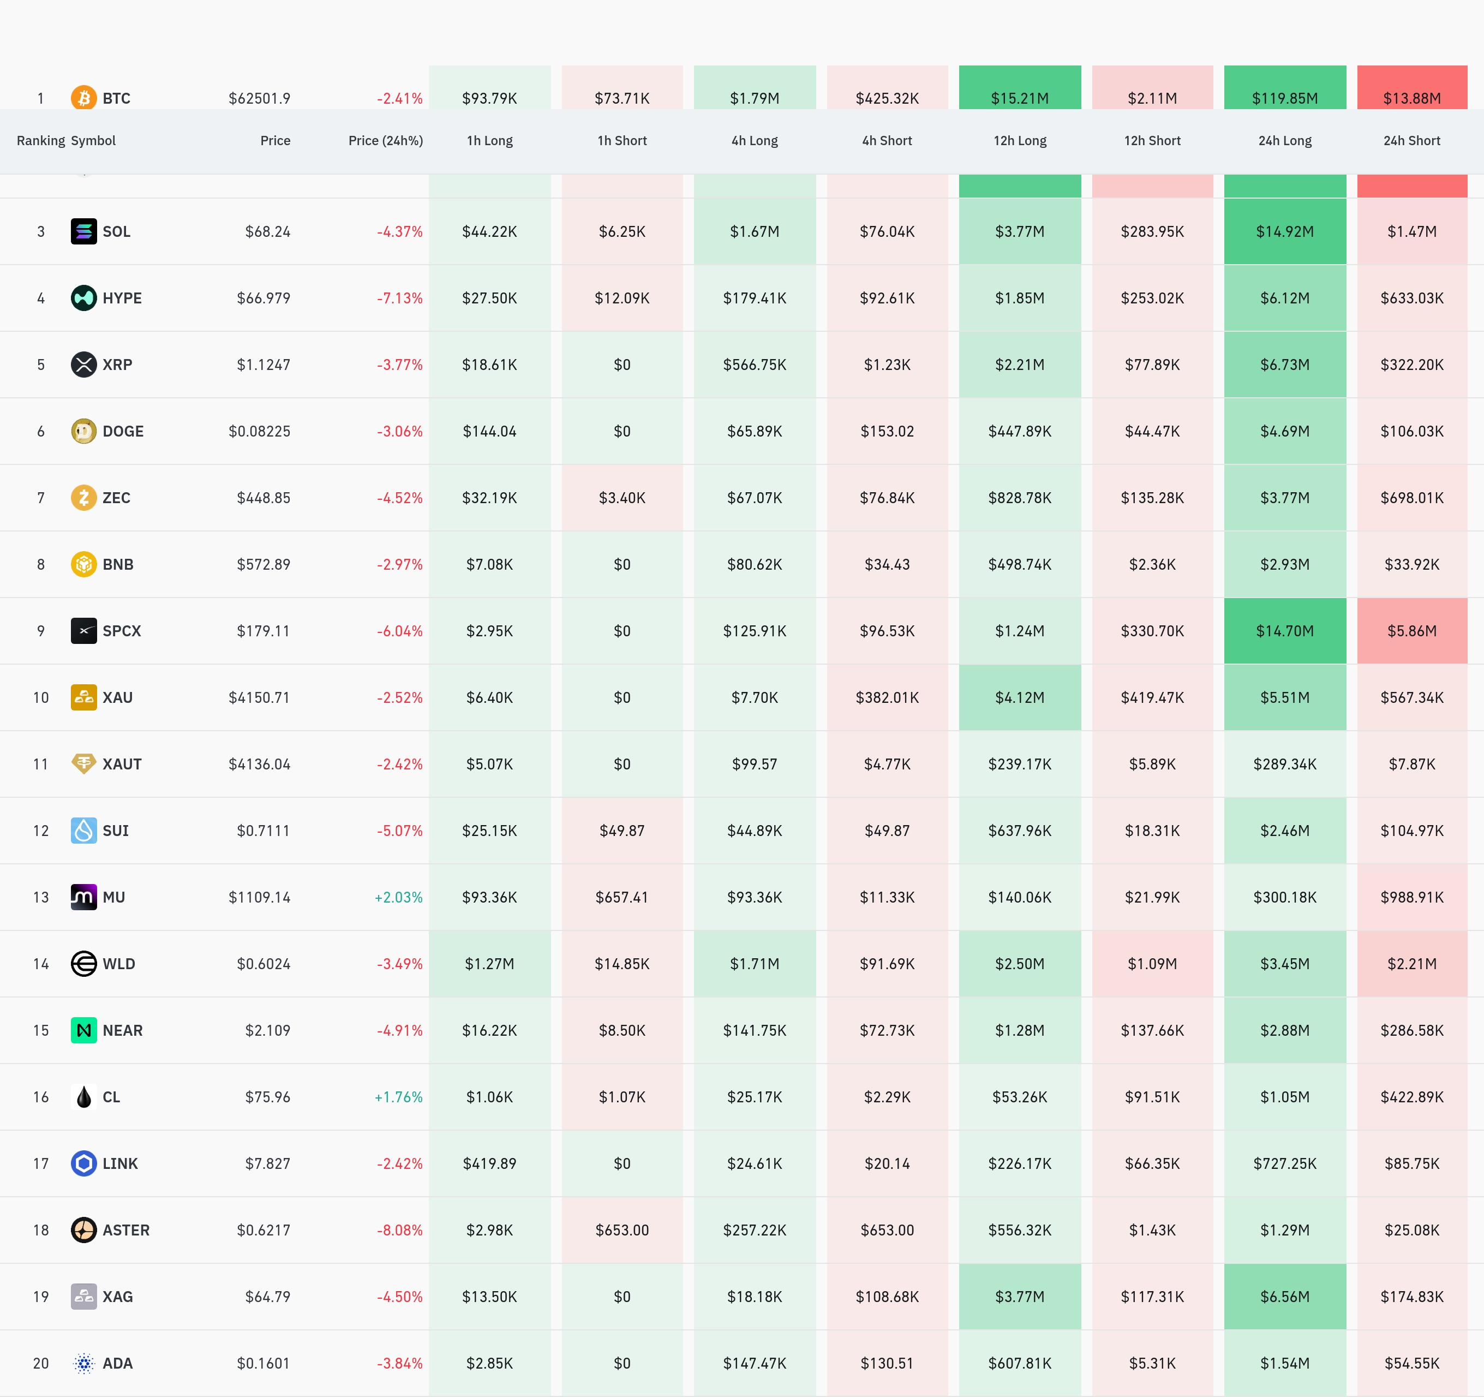Image resolution: width=1484 pixels, height=1397 pixels.
Task: Click the SPCX logo icon
Action: pyautogui.click(x=83, y=631)
